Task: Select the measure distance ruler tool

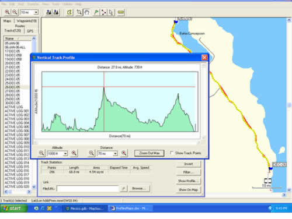Action: coord(121,12)
